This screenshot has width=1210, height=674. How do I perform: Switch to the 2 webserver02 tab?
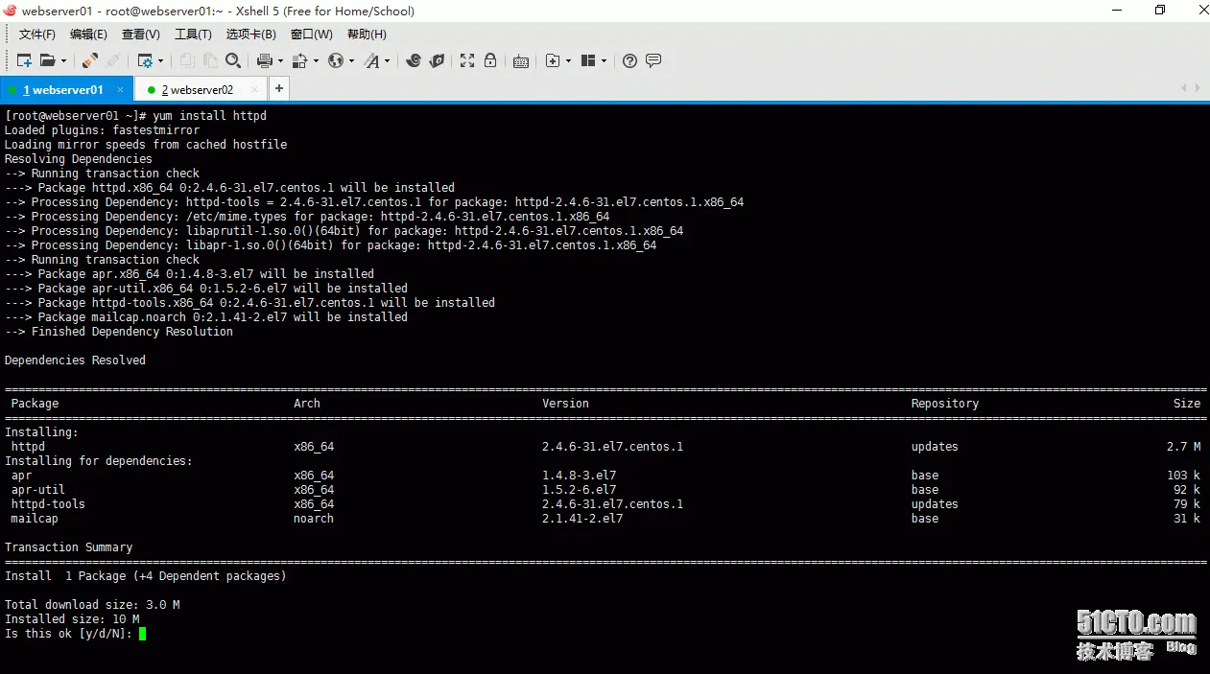coord(201,89)
